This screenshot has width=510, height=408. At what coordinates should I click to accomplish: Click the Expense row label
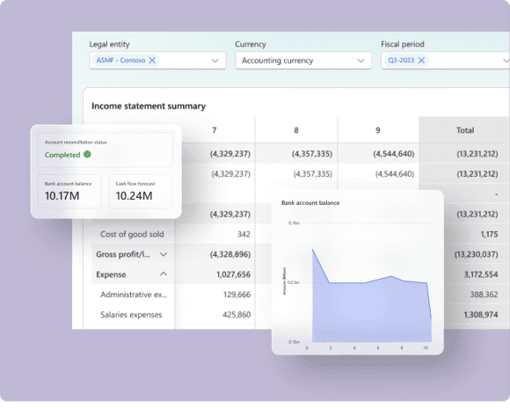[111, 274]
